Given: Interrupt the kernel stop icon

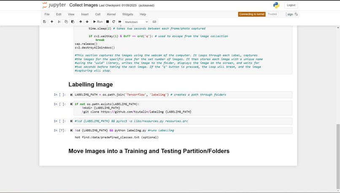Looking at the screenshot, I should [x=107, y=21].
